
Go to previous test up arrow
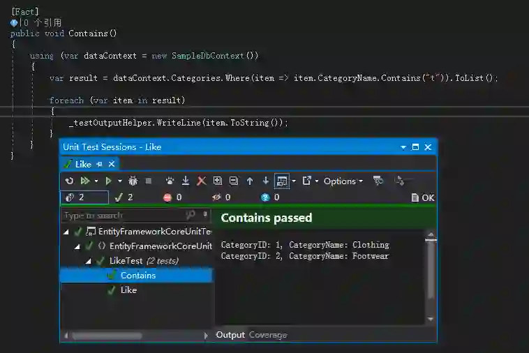pyautogui.click(x=250, y=181)
